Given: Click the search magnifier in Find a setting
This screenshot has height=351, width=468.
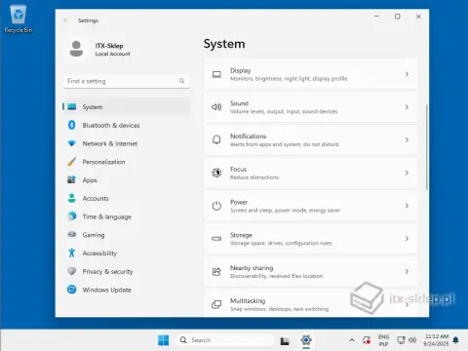Looking at the screenshot, I should (x=181, y=81).
